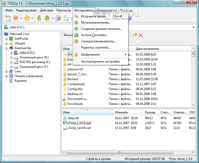This screenshot has width=199, height=163.
Task: Expand the Общие tree node
Action: (x=6, y=44)
